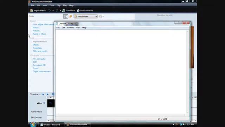Click the timeline scrollbar left arrow
This screenshot has width=225, height=127.
coord(49,120)
